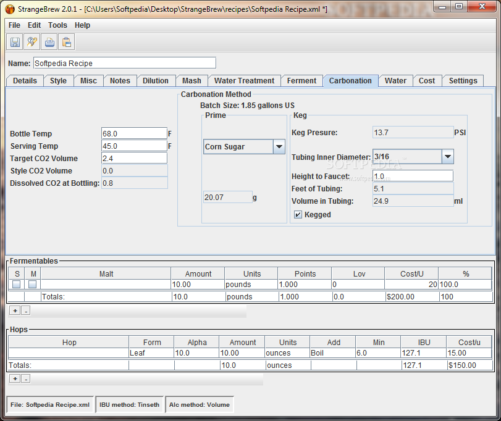501x421 pixels.
Task: Switch to the Style tab
Action: 58,81
